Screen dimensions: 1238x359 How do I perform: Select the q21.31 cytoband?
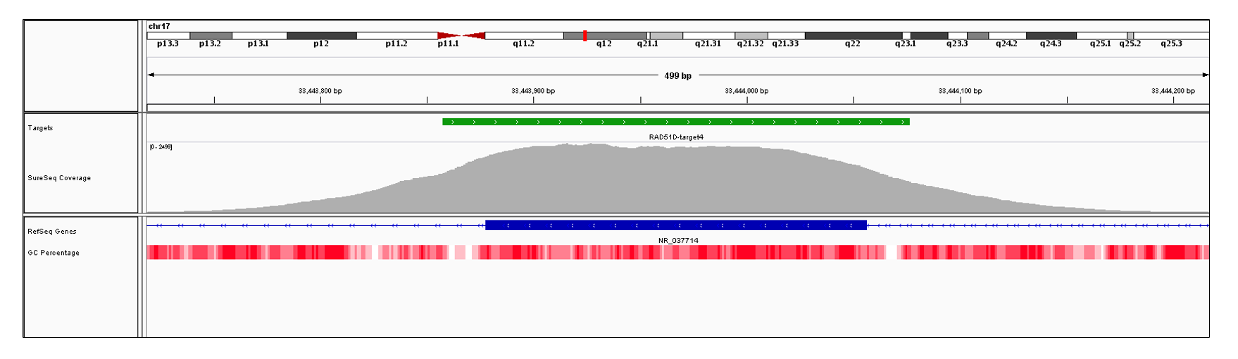pos(708,35)
